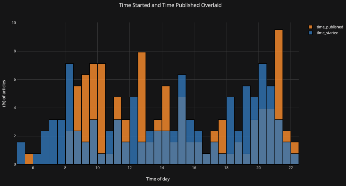Click the short pale blue bar between 16 and 17
The image size is (346, 186).
[206, 159]
